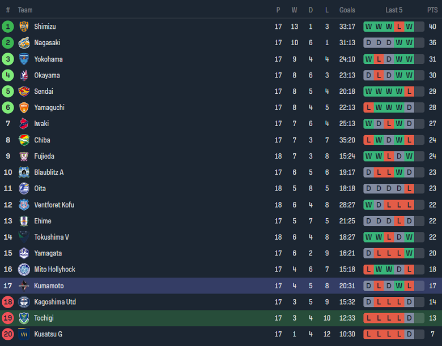This screenshot has height=346, width=442.
Task: Open the Oita team badge
Action: click(24, 188)
